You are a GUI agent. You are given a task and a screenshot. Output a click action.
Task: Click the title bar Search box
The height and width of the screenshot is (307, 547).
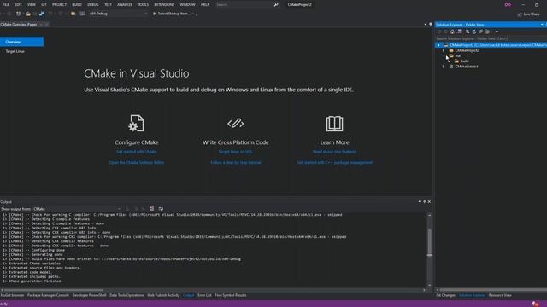click(247, 4)
